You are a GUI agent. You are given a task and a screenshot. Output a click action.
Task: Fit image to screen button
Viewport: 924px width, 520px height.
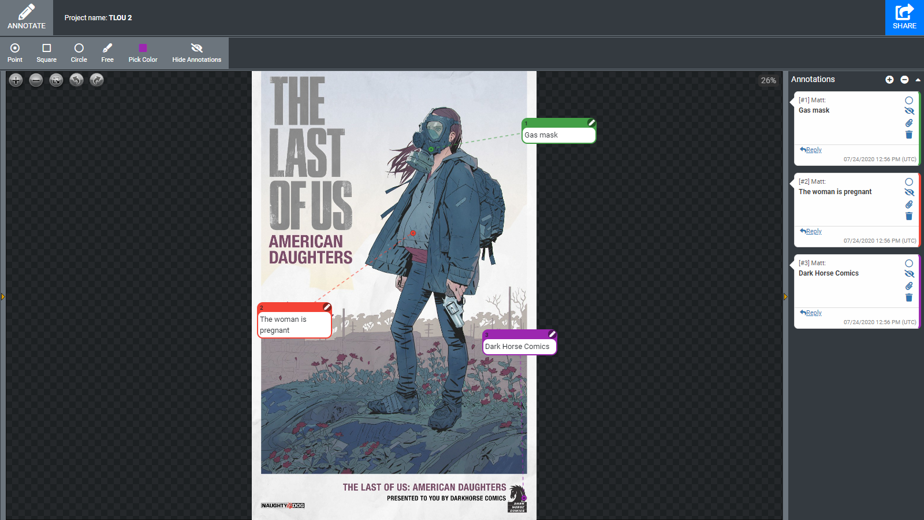click(x=56, y=80)
